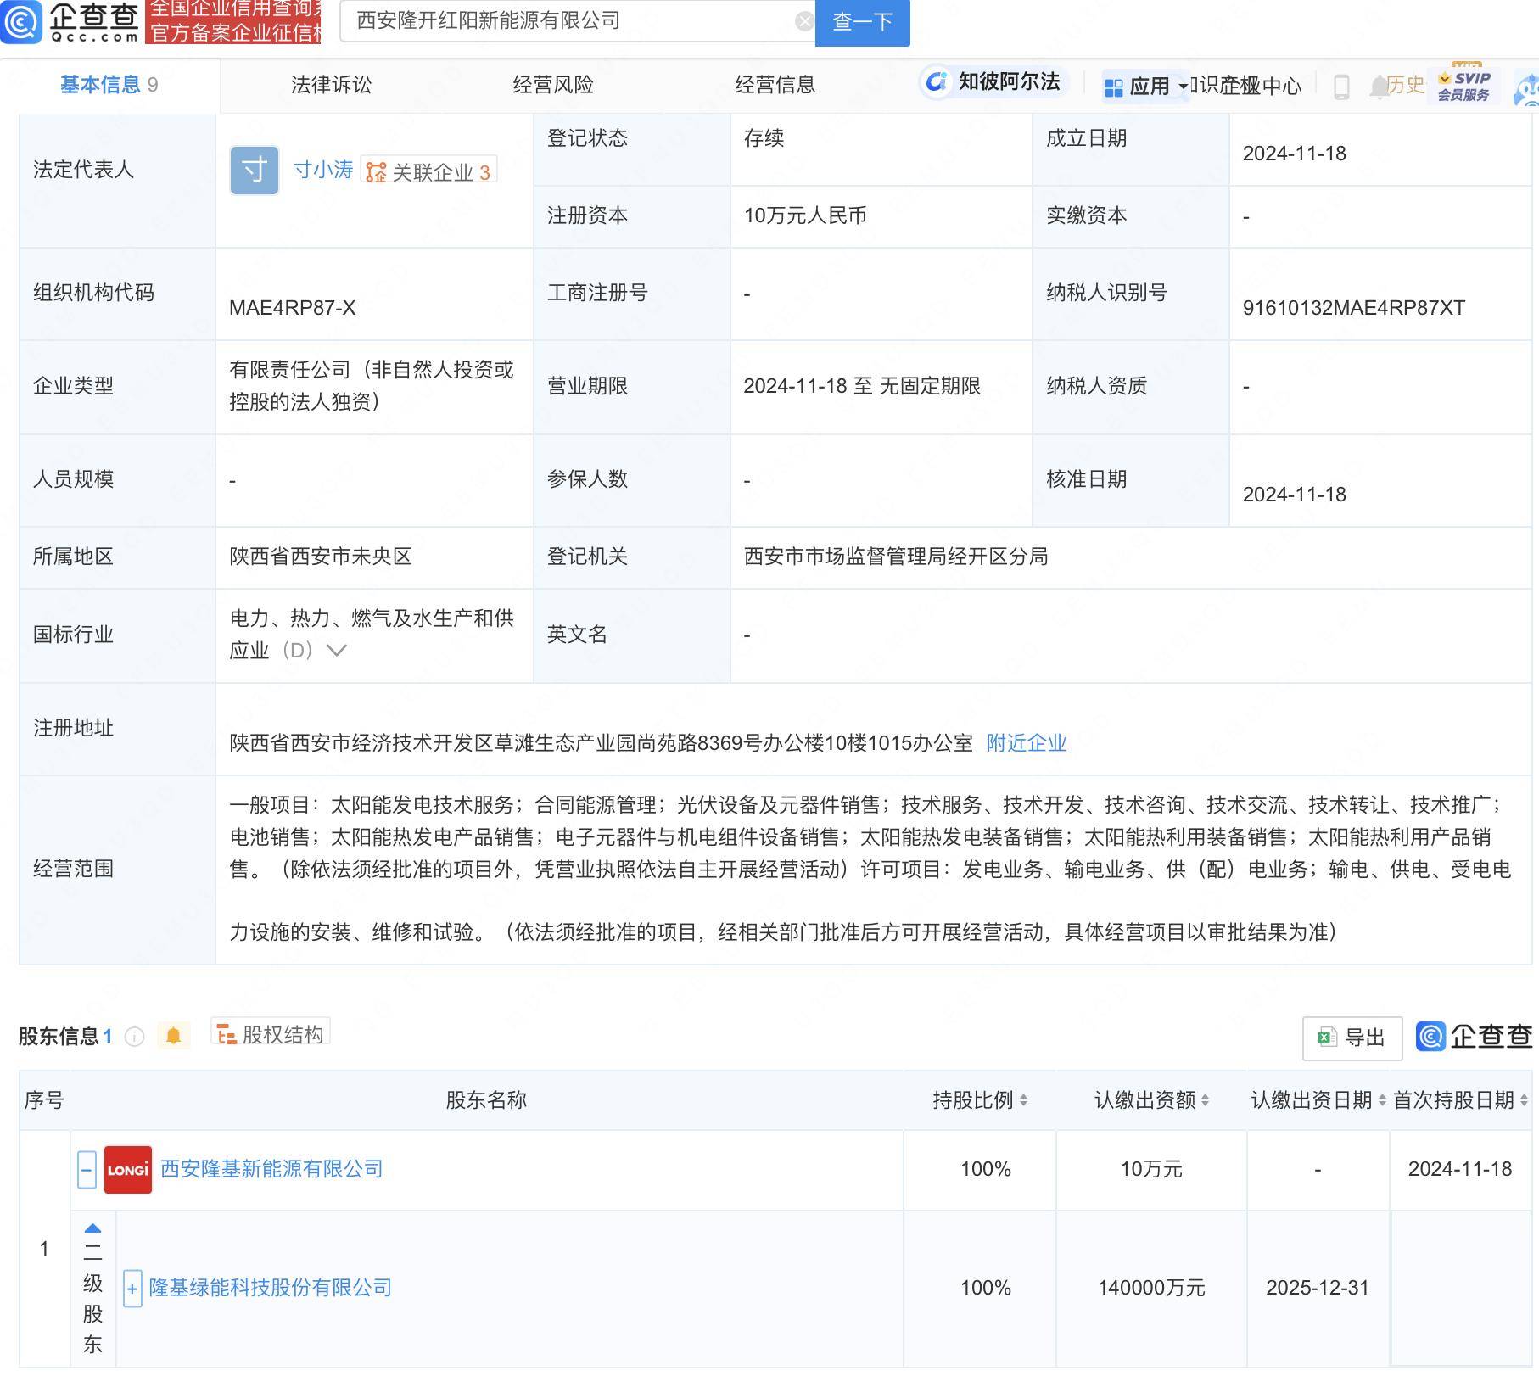The width and height of the screenshot is (1539, 1376).
Task: Open 隆基绿能科技股份有限公司 company link
Action: pyautogui.click(x=271, y=1288)
